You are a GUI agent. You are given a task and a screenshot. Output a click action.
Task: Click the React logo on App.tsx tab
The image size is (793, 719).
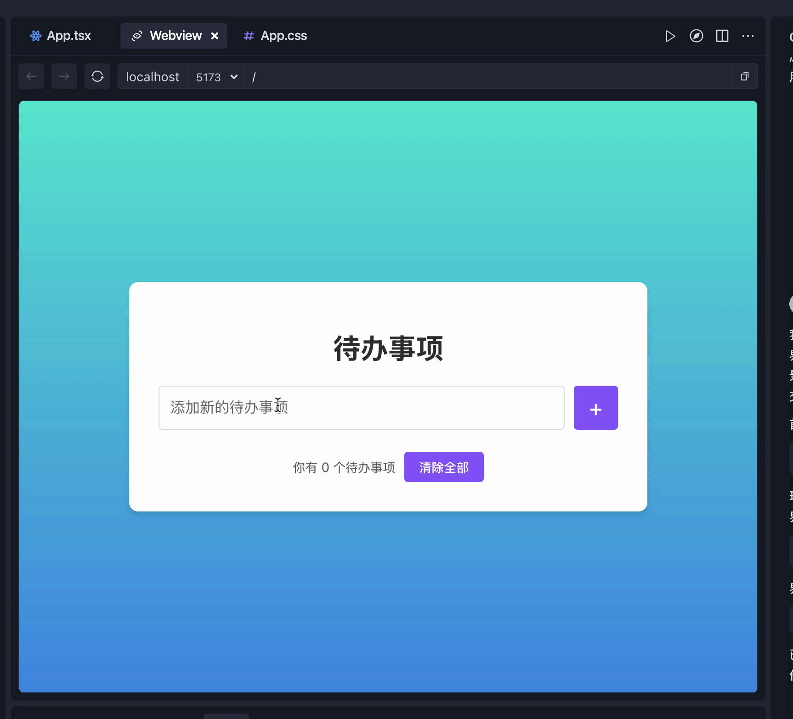click(x=35, y=35)
